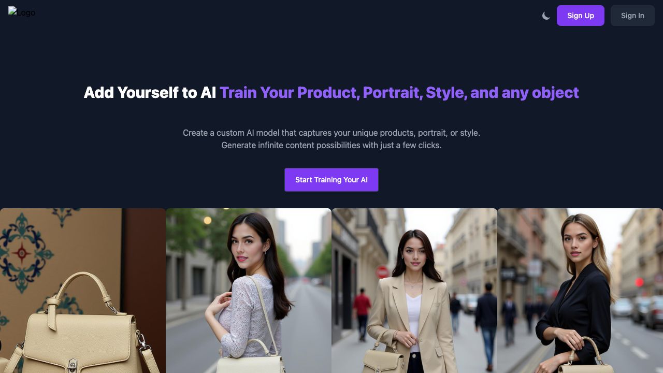This screenshot has height=373, width=663.
Task: Open the Sign Up page
Action: tap(580, 16)
